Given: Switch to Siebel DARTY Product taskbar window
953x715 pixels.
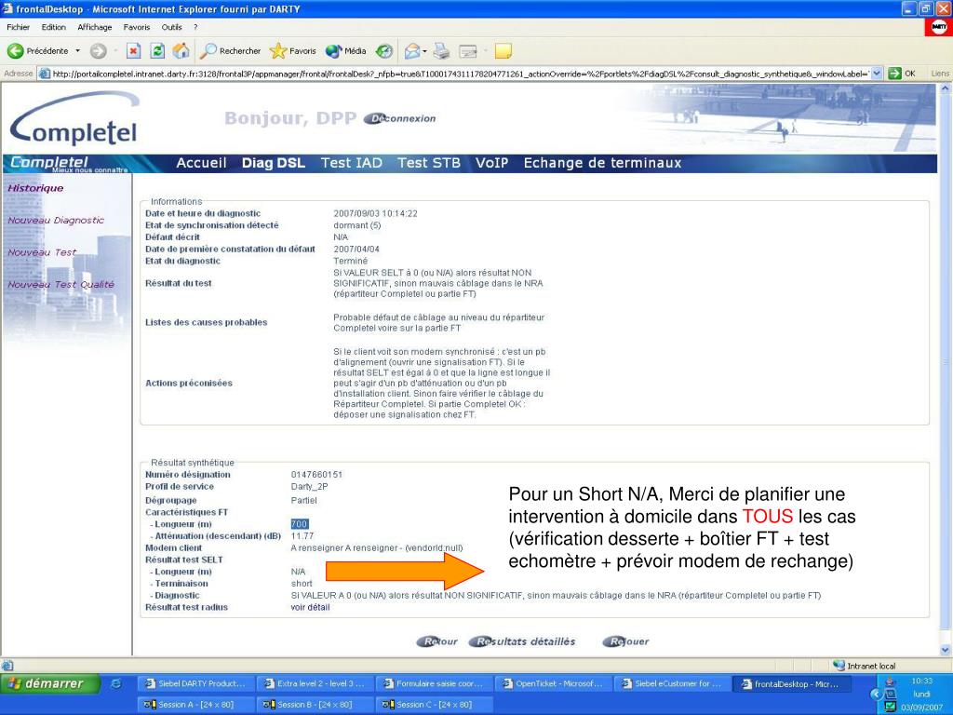Looking at the screenshot, I should coord(195,684).
